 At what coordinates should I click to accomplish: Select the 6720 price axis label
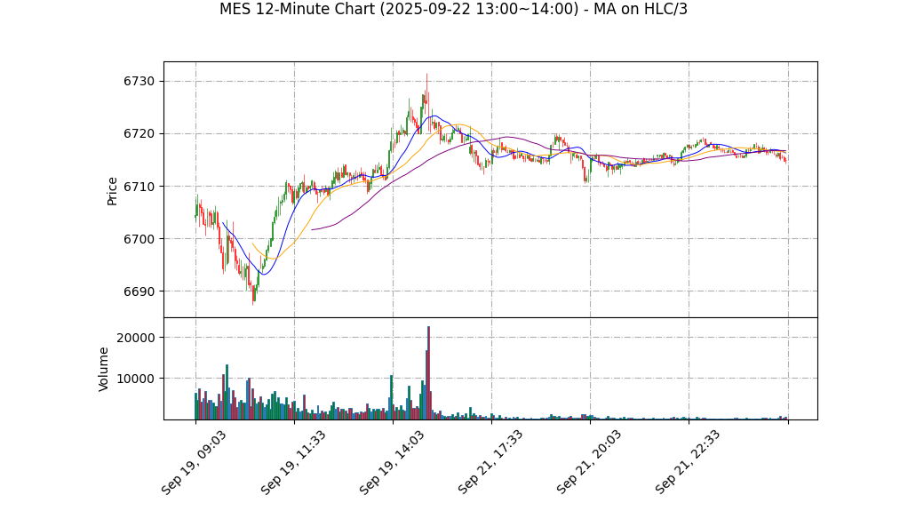tap(139, 134)
